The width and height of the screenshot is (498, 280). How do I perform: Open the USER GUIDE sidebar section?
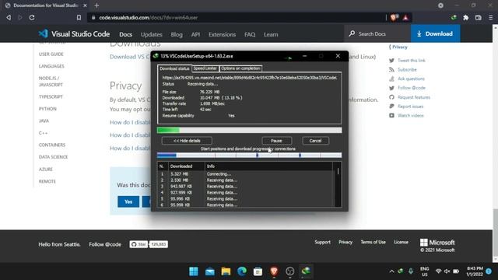tap(51, 54)
